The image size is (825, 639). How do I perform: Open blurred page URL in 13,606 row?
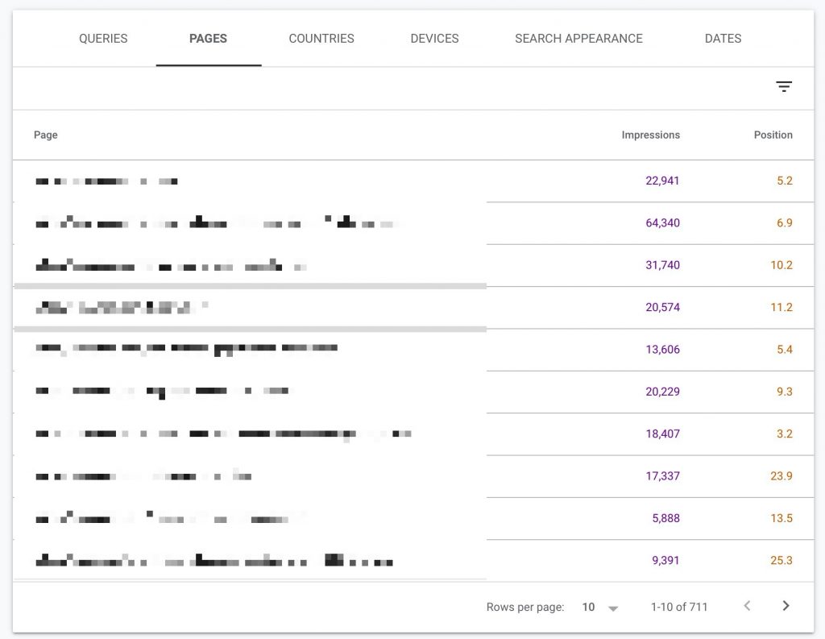[186, 349]
